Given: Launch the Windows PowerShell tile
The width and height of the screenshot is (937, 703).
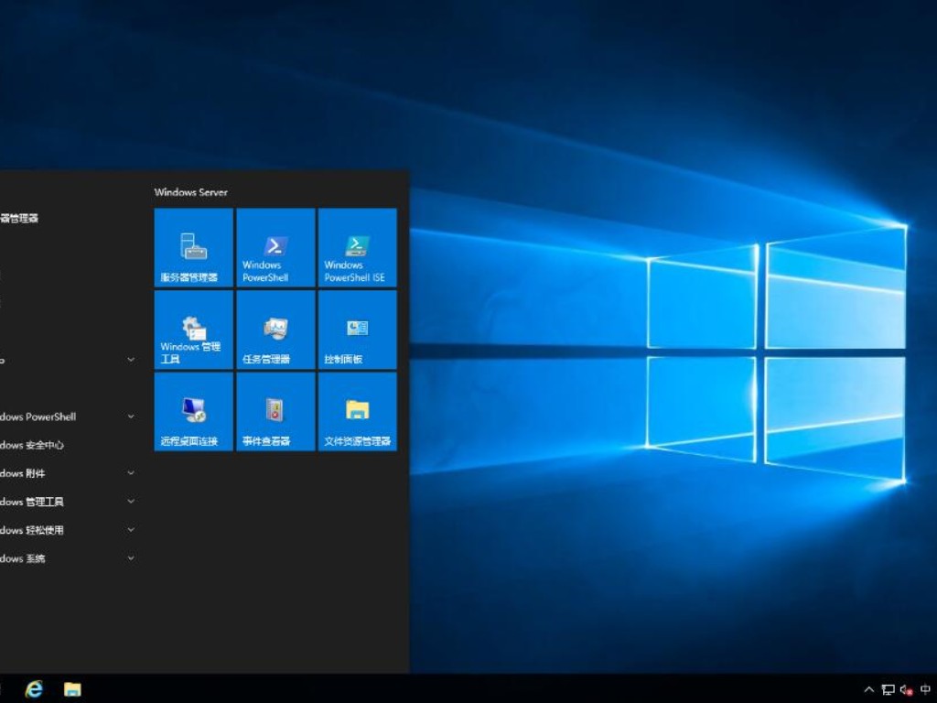Looking at the screenshot, I should 275,247.
